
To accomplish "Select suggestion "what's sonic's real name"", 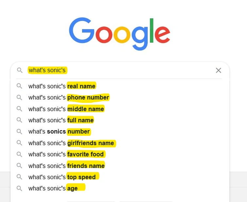I will tap(62, 86).
